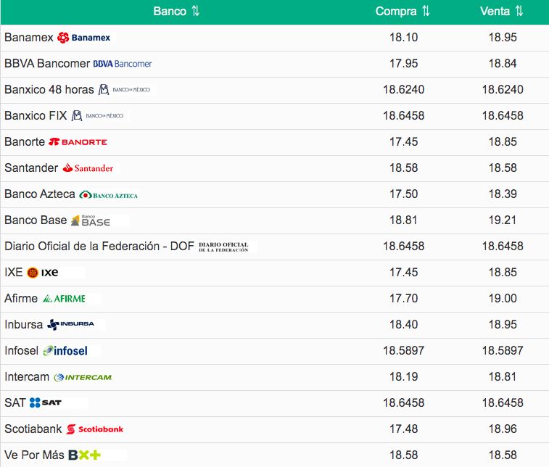Sort by Venta column arrows

[x=519, y=11]
